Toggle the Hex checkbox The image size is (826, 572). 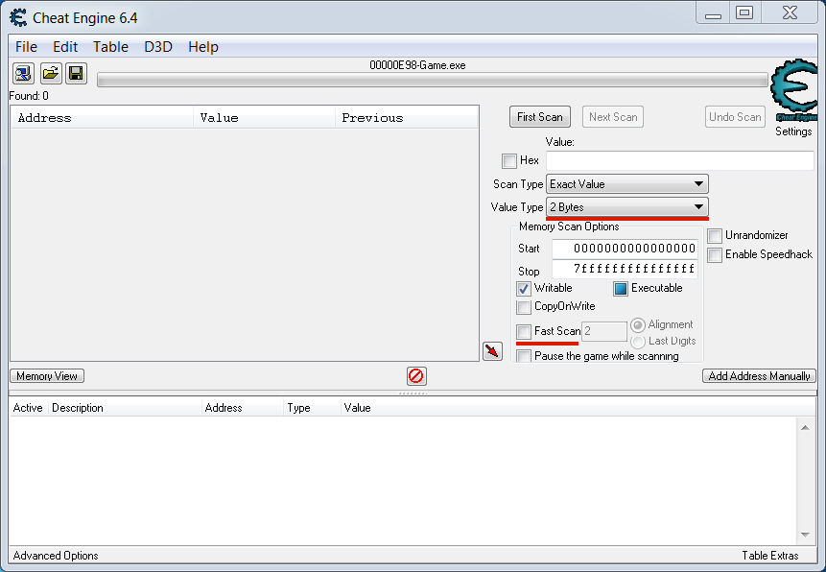(509, 161)
